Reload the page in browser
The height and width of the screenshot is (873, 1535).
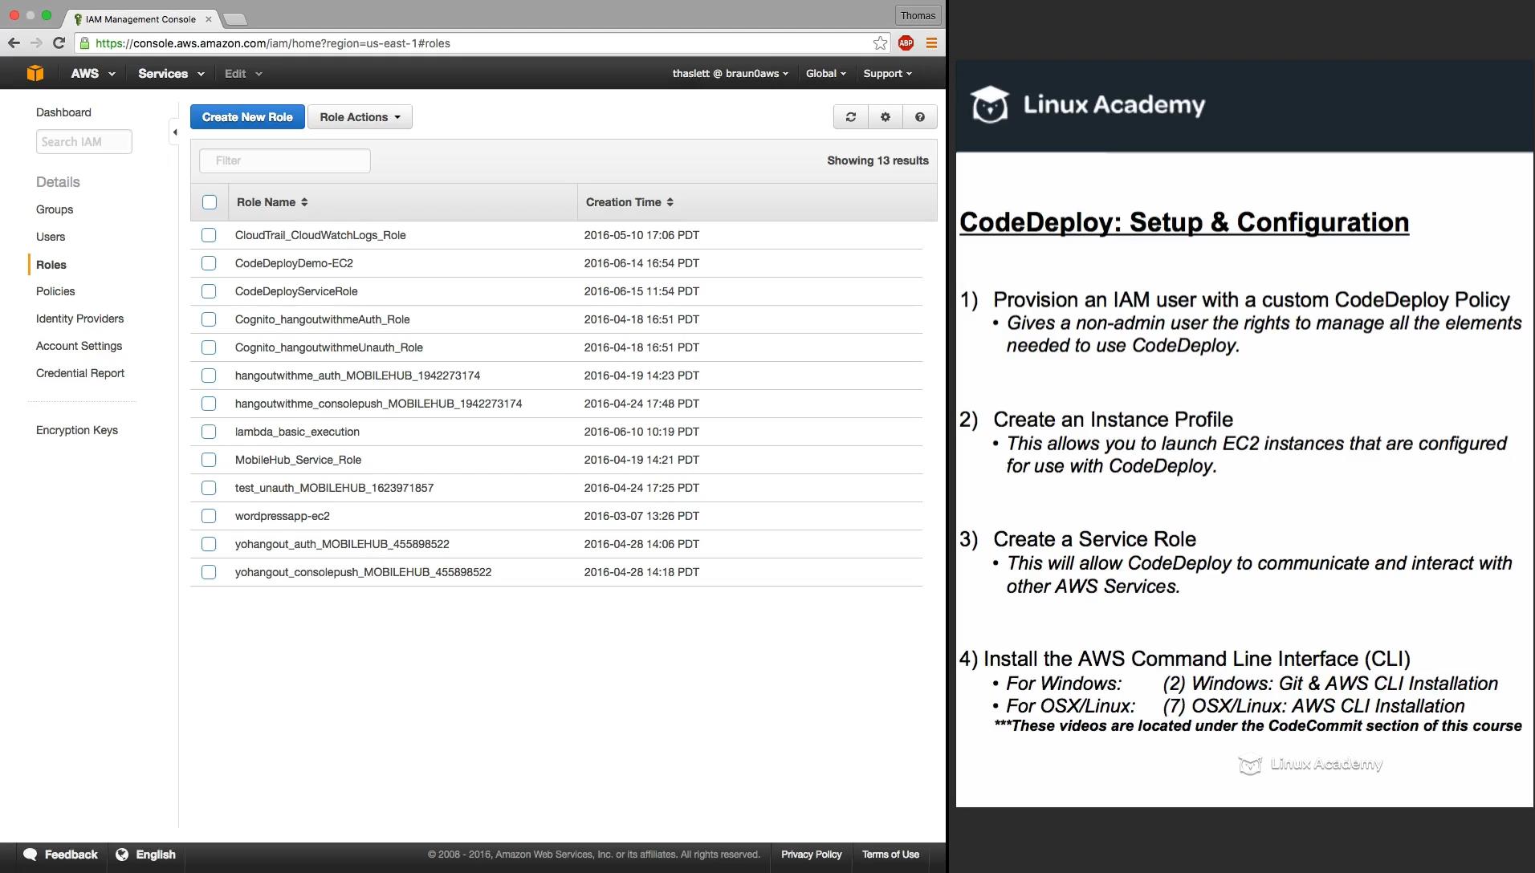tap(59, 43)
